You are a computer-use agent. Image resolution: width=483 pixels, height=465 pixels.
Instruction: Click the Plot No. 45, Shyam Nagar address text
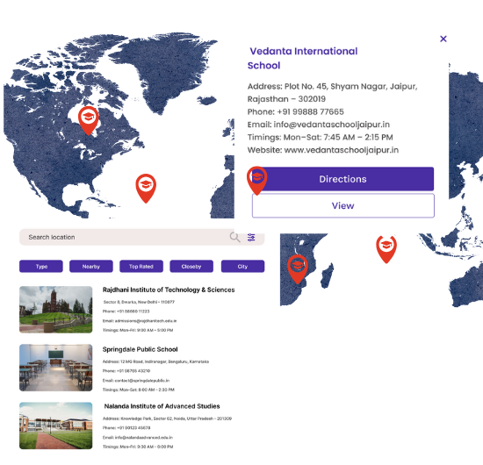pos(332,93)
